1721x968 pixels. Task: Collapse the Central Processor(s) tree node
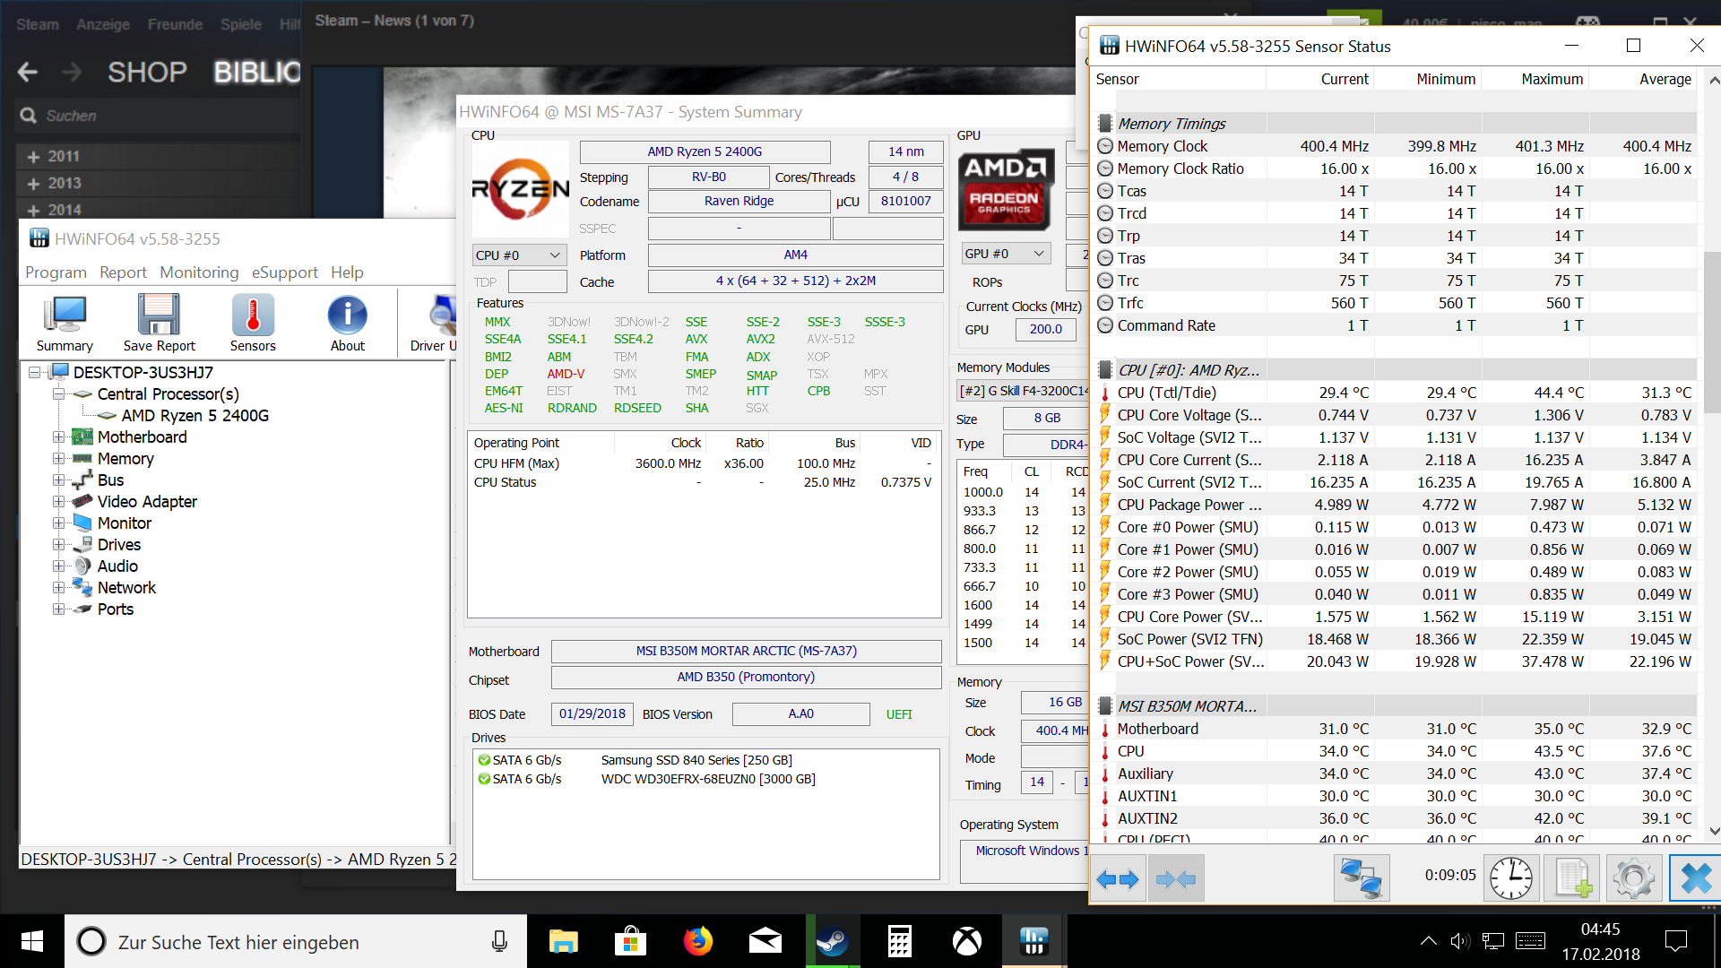(58, 394)
